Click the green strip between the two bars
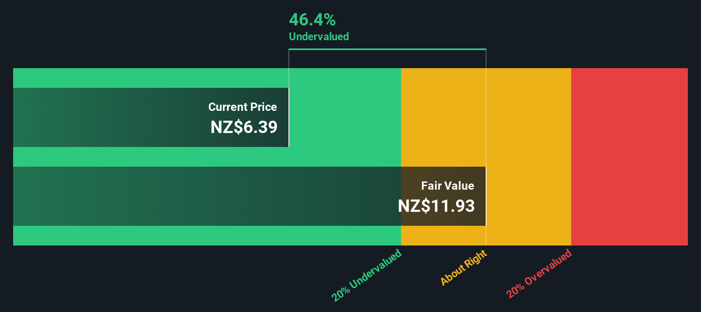This screenshot has height=312, width=701. [205, 157]
